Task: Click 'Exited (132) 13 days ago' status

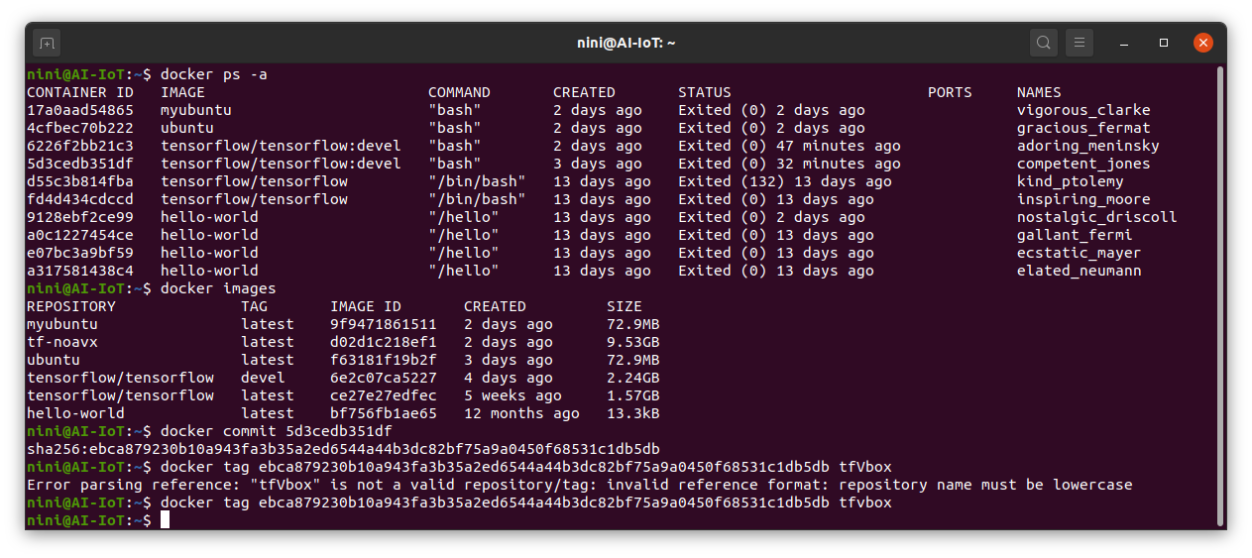Action: (x=785, y=181)
